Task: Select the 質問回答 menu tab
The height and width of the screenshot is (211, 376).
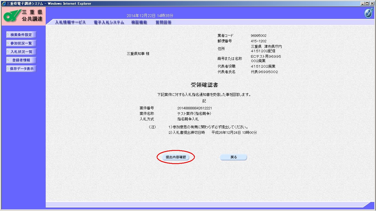Action: pyautogui.click(x=164, y=23)
